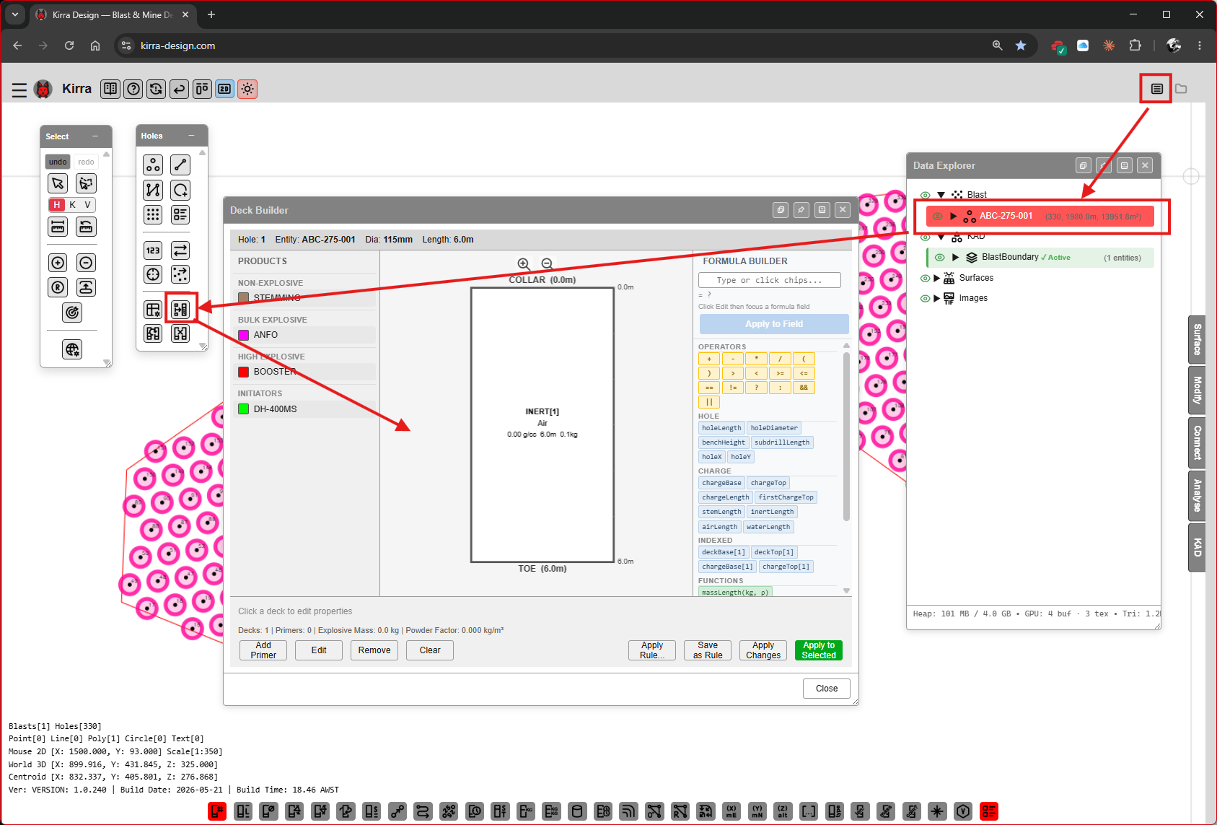Click the Add Primer button
This screenshot has height=825, width=1217.
(263, 650)
